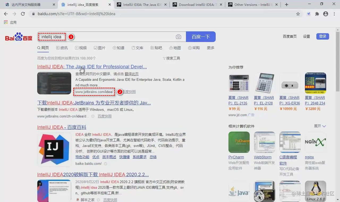Click the 百度一下 search button
Image resolution: width=340 pixels, height=202 pixels.
tap(201, 37)
